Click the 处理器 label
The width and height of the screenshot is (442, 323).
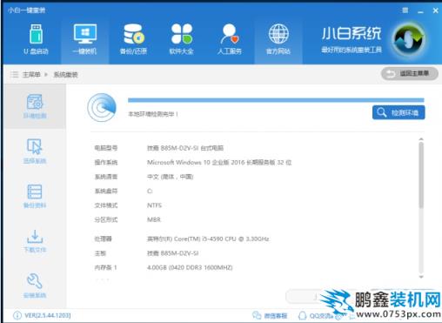point(103,239)
